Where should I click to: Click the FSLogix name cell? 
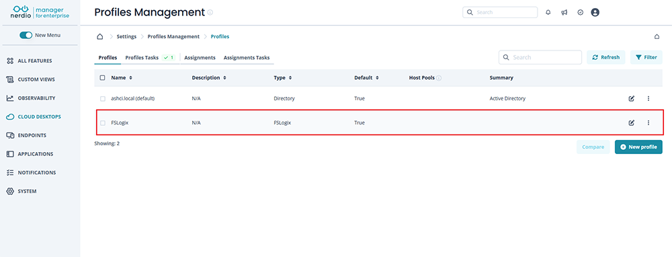point(120,122)
